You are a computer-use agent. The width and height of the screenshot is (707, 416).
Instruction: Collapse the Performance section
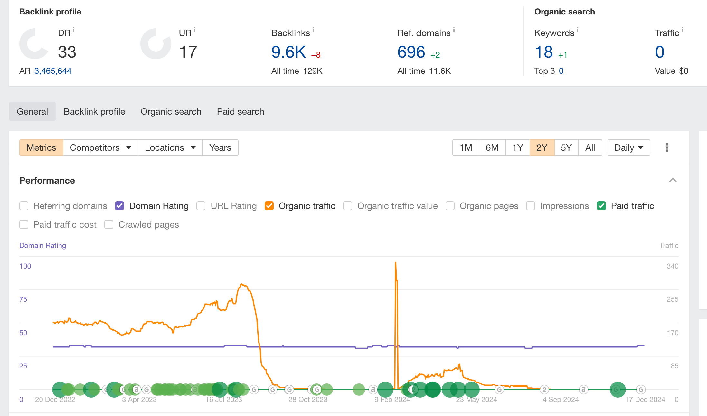673,180
